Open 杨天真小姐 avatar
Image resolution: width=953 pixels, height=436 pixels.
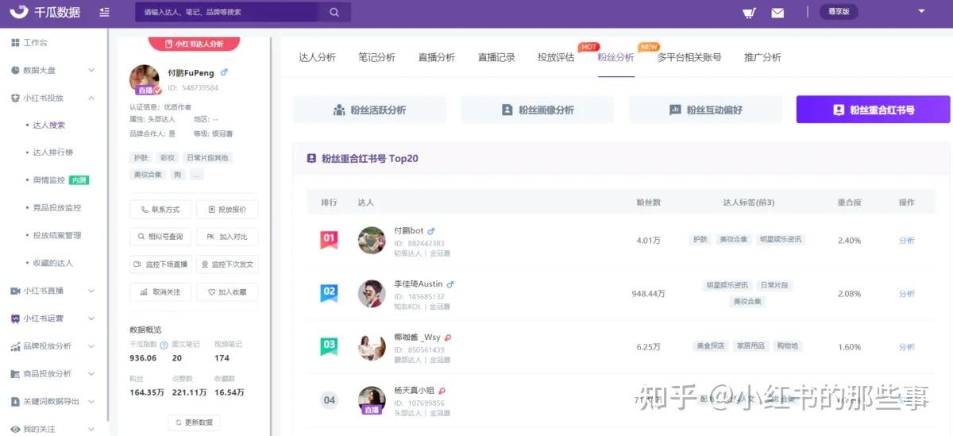pos(372,399)
